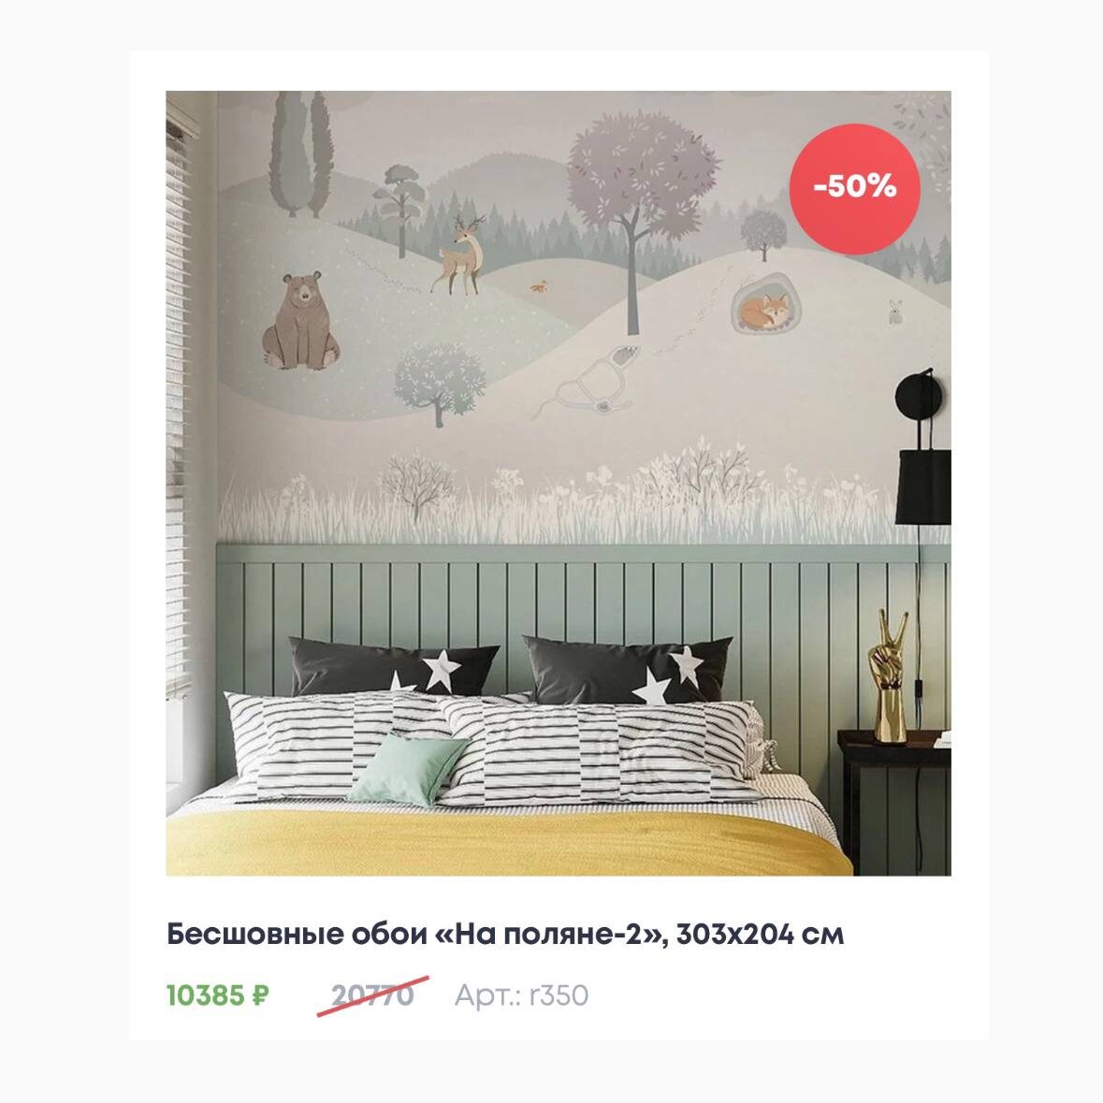Click the small grey rabbit on the hill

click(x=894, y=312)
